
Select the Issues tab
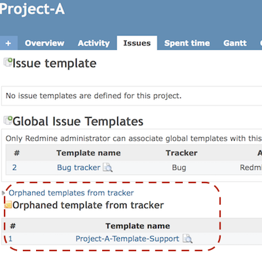pyautogui.click(x=137, y=43)
